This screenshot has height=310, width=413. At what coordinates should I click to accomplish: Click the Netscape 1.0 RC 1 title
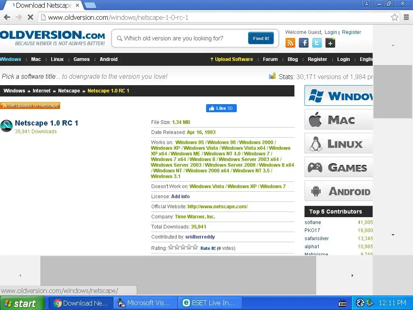[x=46, y=123]
